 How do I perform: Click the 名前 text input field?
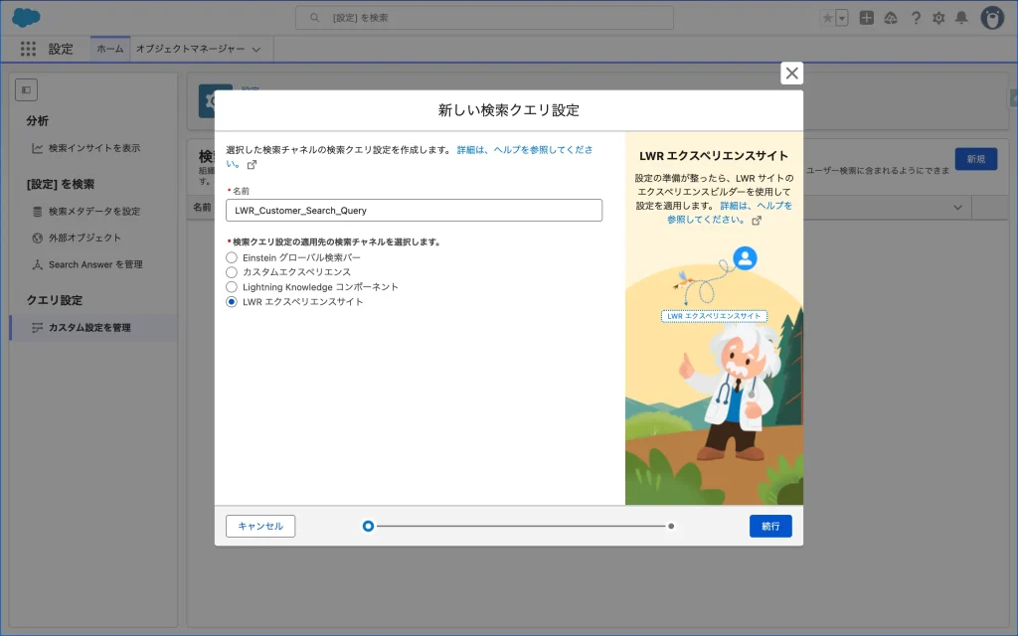414,210
